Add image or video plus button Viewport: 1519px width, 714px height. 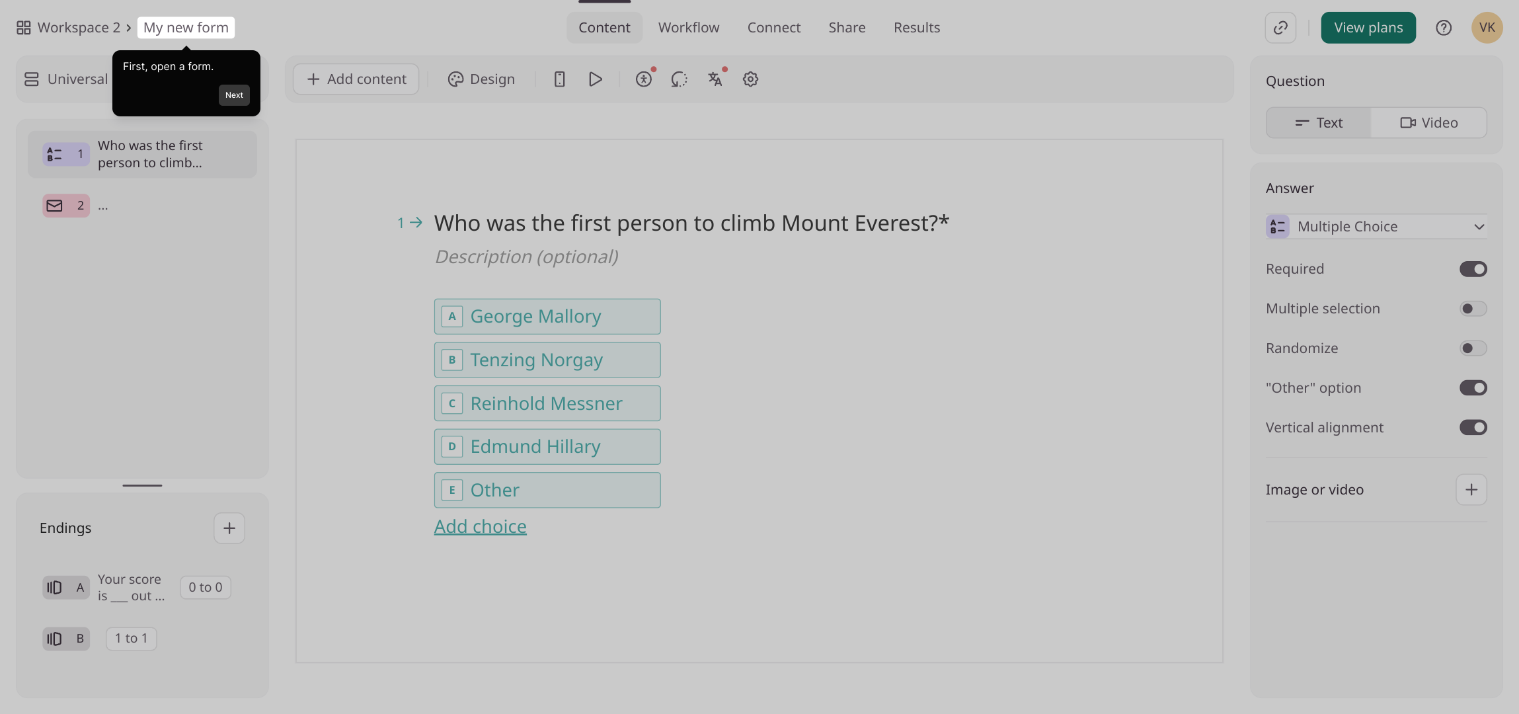(x=1471, y=490)
